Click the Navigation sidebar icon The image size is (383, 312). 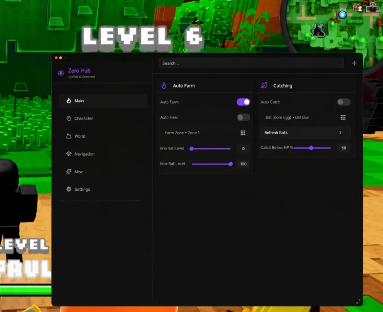pos(69,153)
